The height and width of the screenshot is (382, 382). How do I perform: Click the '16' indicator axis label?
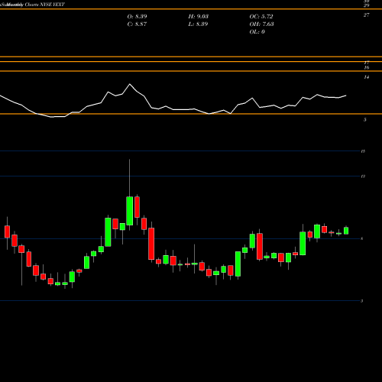pos(367,68)
